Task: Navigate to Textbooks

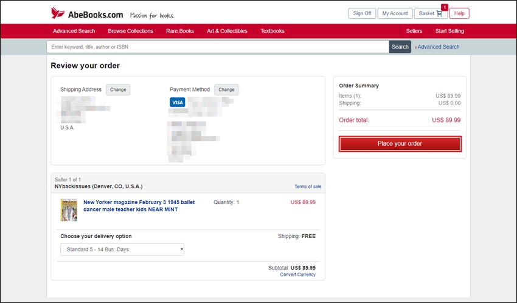Action: click(272, 31)
